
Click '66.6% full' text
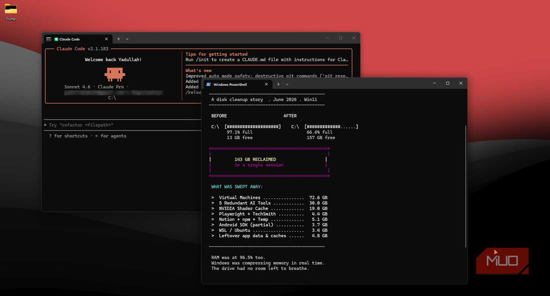pyautogui.click(x=320, y=132)
